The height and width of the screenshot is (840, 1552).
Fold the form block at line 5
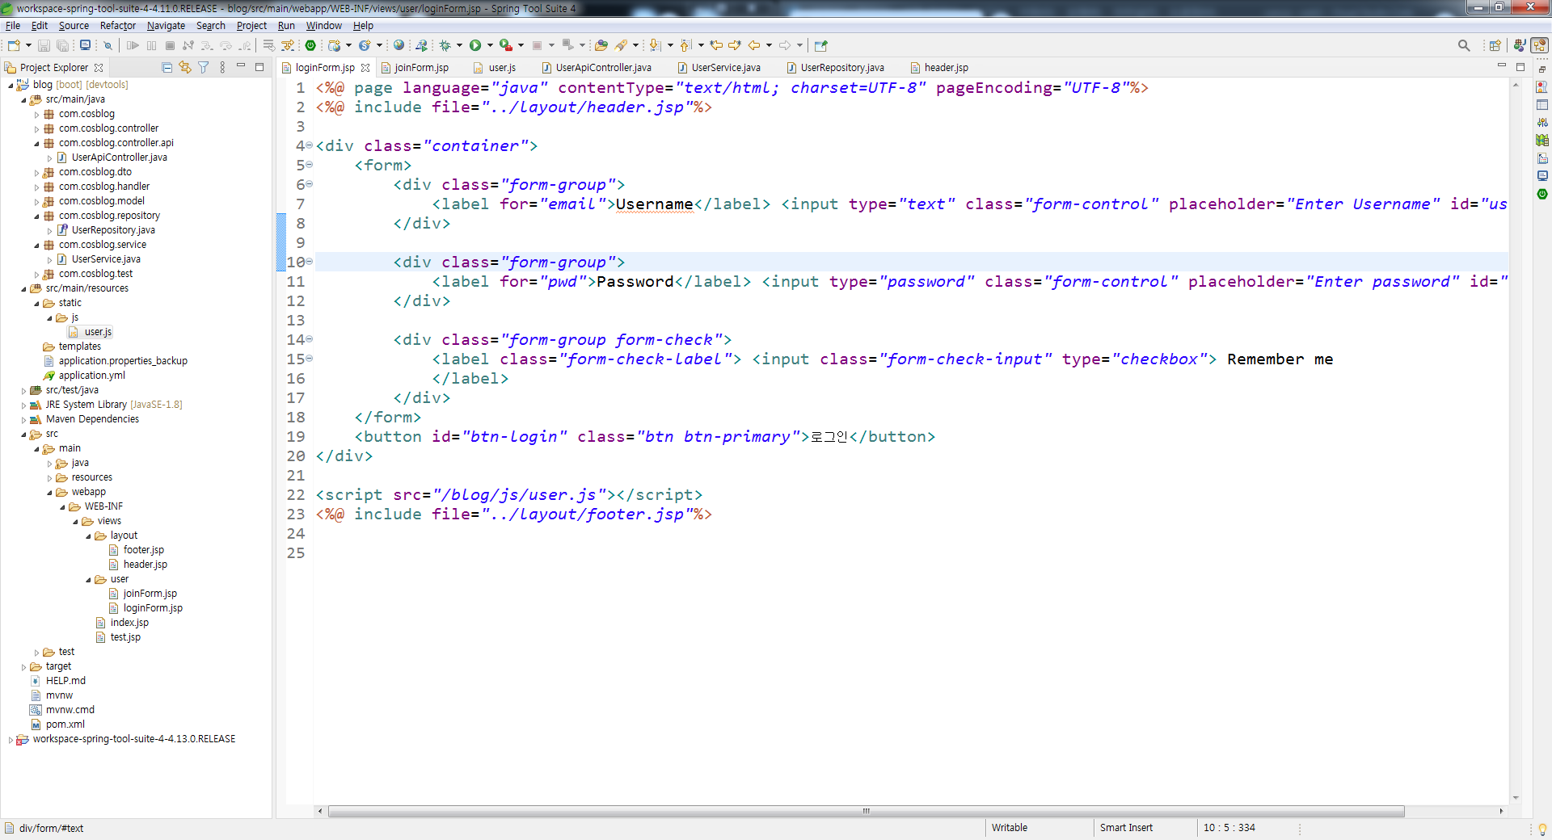click(309, 165)
